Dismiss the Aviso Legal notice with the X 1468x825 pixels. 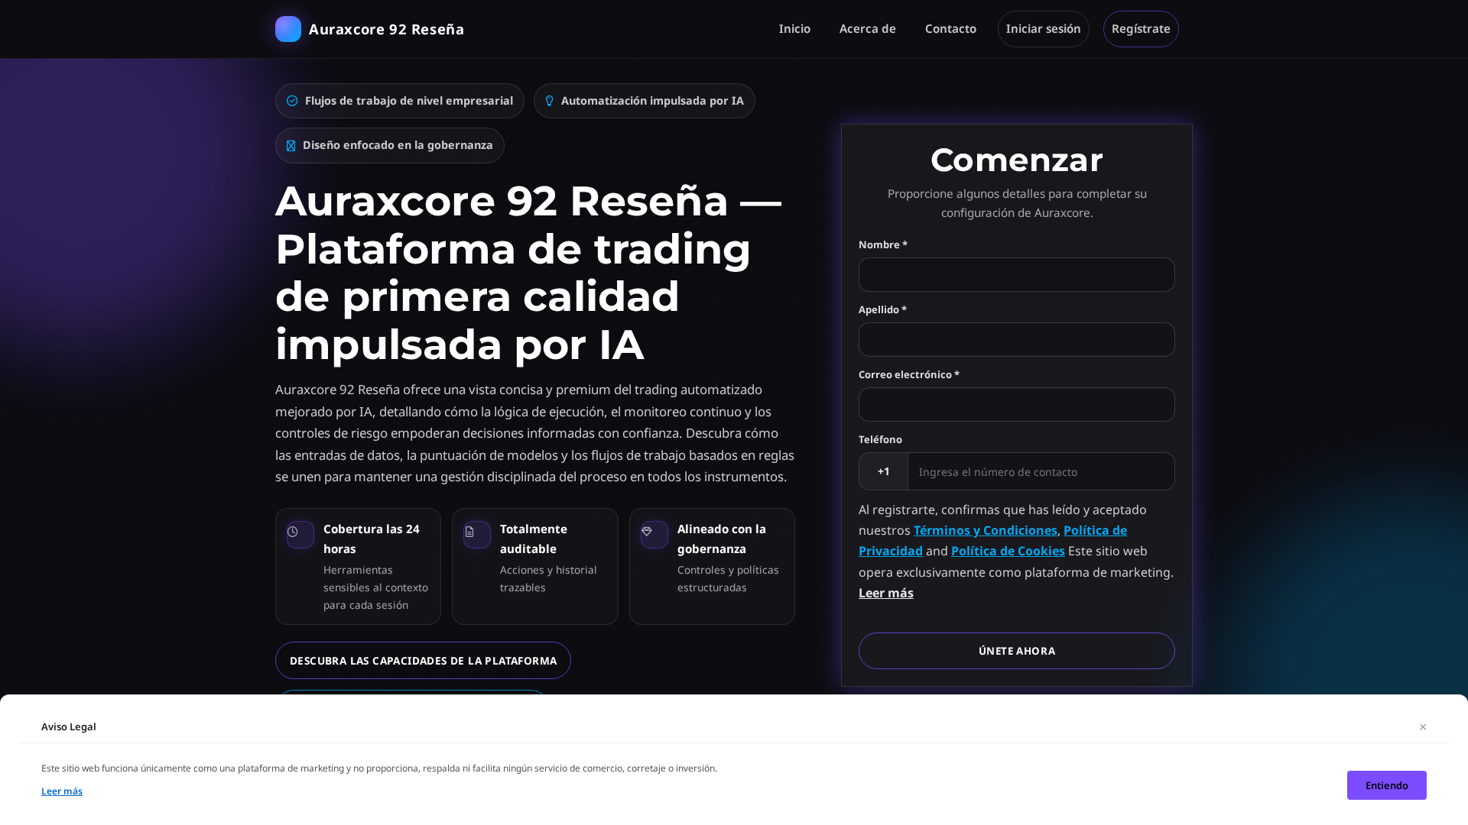[1423, 726]
